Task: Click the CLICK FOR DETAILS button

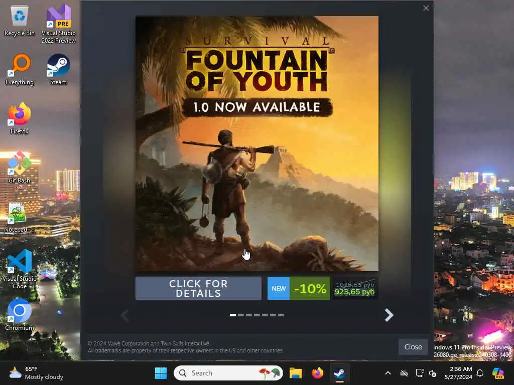Action: pyautogui.click(x=198, y=288)
